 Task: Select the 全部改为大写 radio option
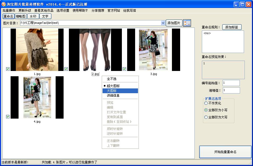point(206,116)
